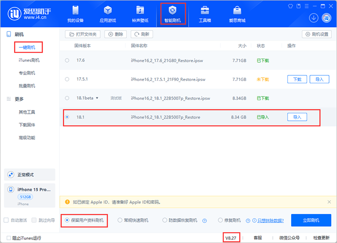This screenshot has height=243, width=337.
Task: Open 只想抹除数据? link
Action: (271, 221)
